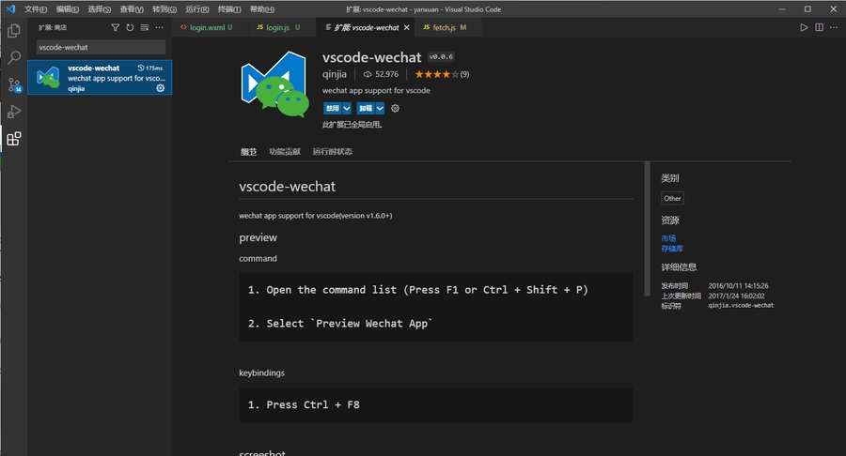Open the more actions ellipsis in extensions sidebar

pyautogui.click(x=159, y=28)
